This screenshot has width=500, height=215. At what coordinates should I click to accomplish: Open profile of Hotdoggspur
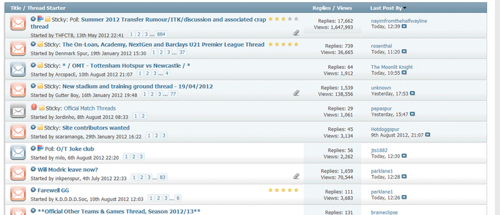[x=385, y=129]
